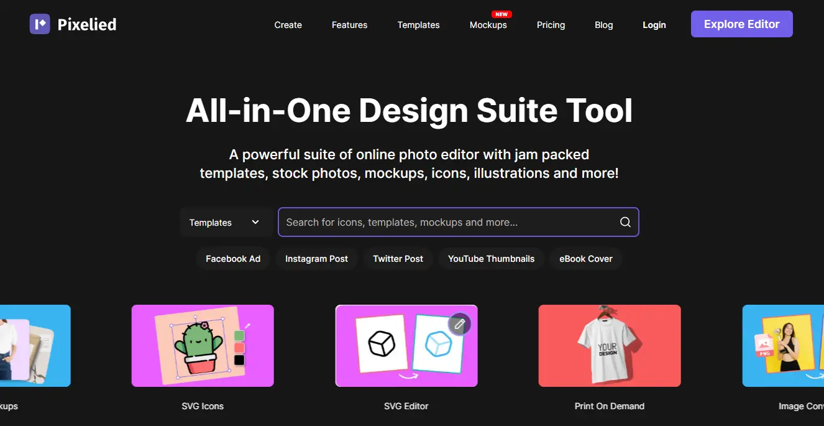Click the NEW badge above Mockups

pyautogui.click(x=501, y=14)
